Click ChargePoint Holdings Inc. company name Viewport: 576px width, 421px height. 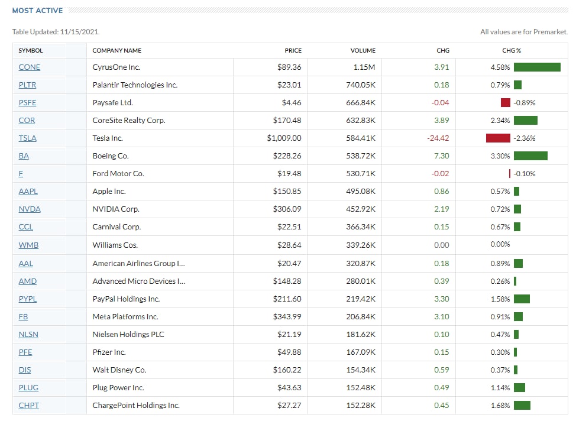tap(136, 406)
